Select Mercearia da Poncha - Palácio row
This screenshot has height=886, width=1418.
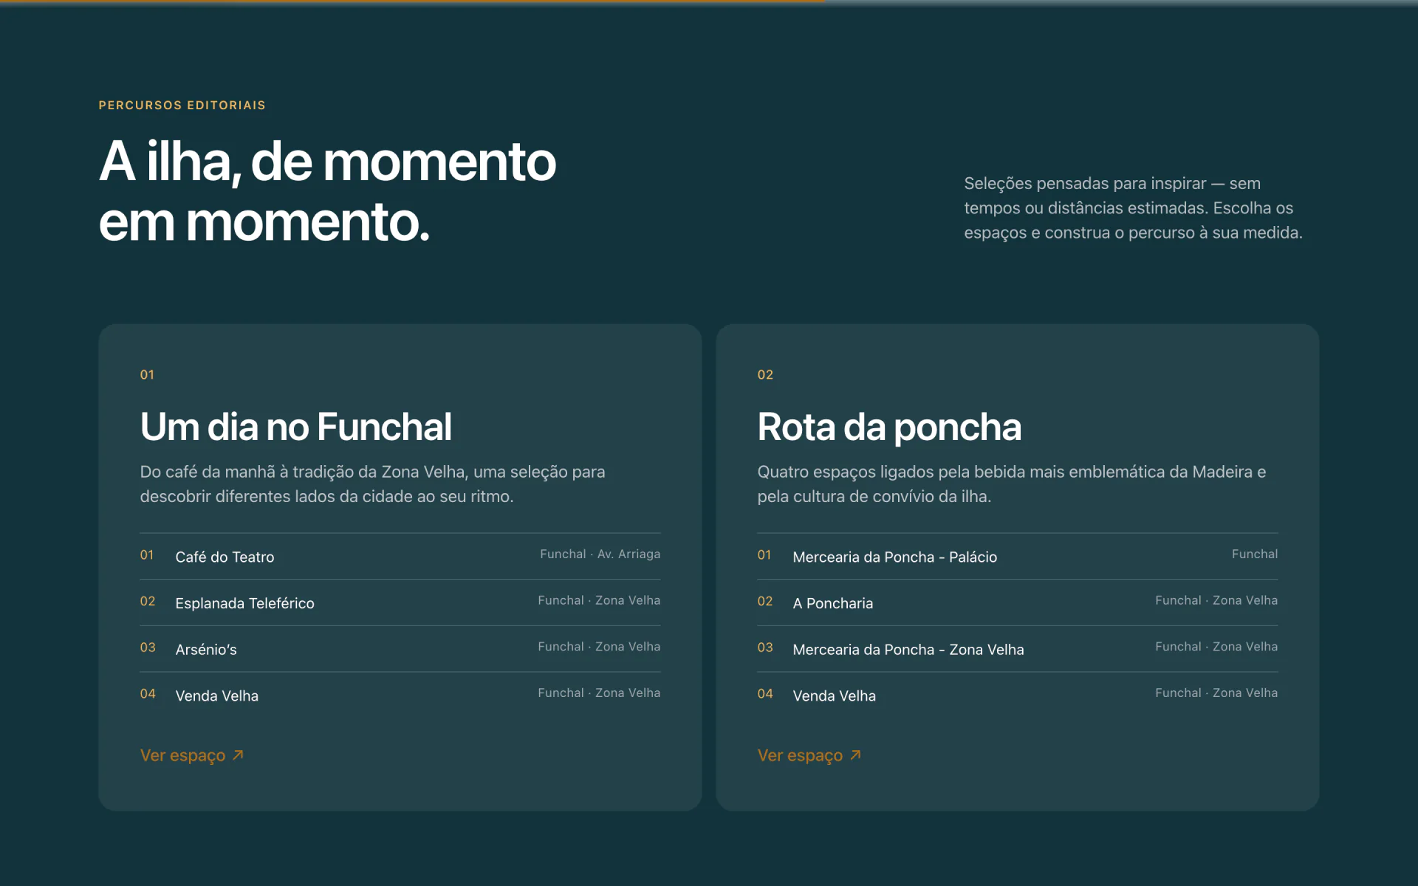pos(1018,556)
